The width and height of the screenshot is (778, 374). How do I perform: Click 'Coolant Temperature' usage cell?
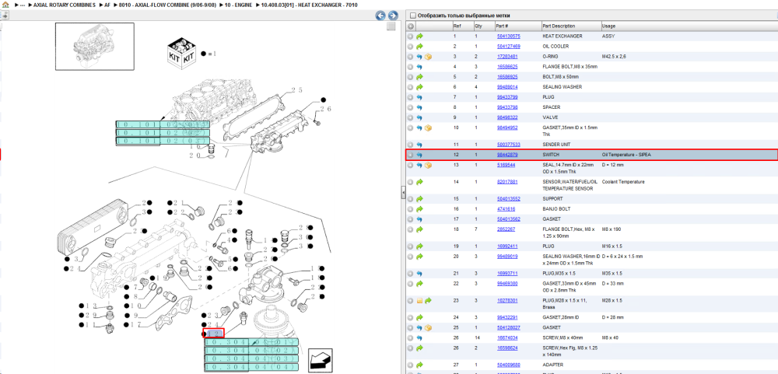(623, 182)
